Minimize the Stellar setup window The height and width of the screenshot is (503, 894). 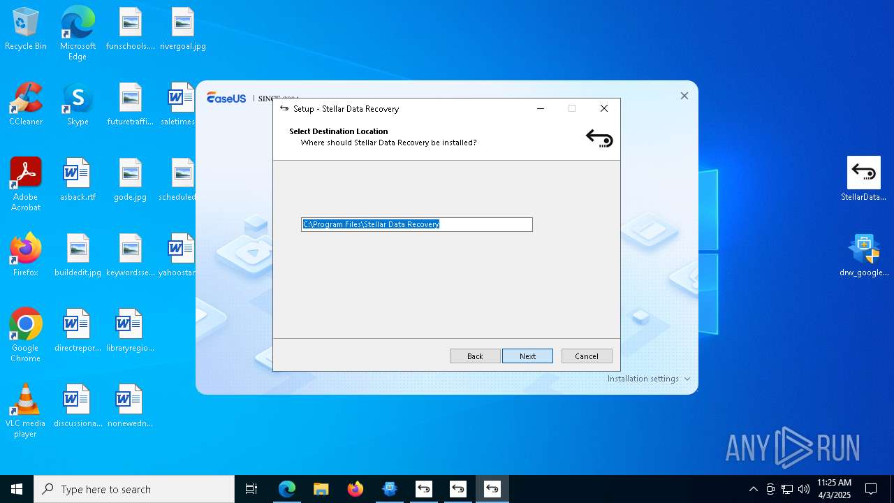541,108
